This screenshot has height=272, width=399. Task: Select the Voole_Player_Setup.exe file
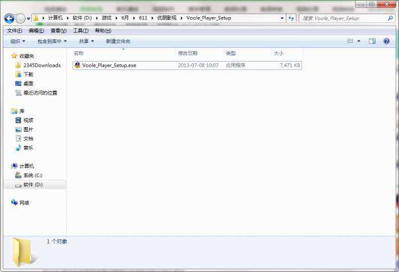[x=187, y=66]
